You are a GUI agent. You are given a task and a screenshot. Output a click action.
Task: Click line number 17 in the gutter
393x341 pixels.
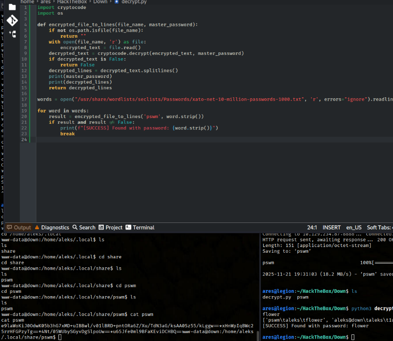pyautogui.click(x=24, y=99)
